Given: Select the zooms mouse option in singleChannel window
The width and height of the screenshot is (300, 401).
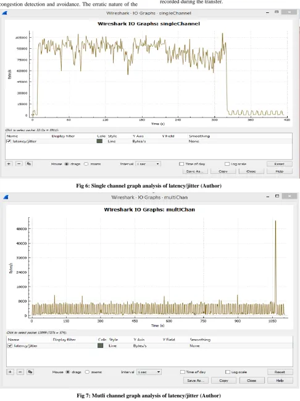Looking at the screenshot, I should (x=86, y=164).
